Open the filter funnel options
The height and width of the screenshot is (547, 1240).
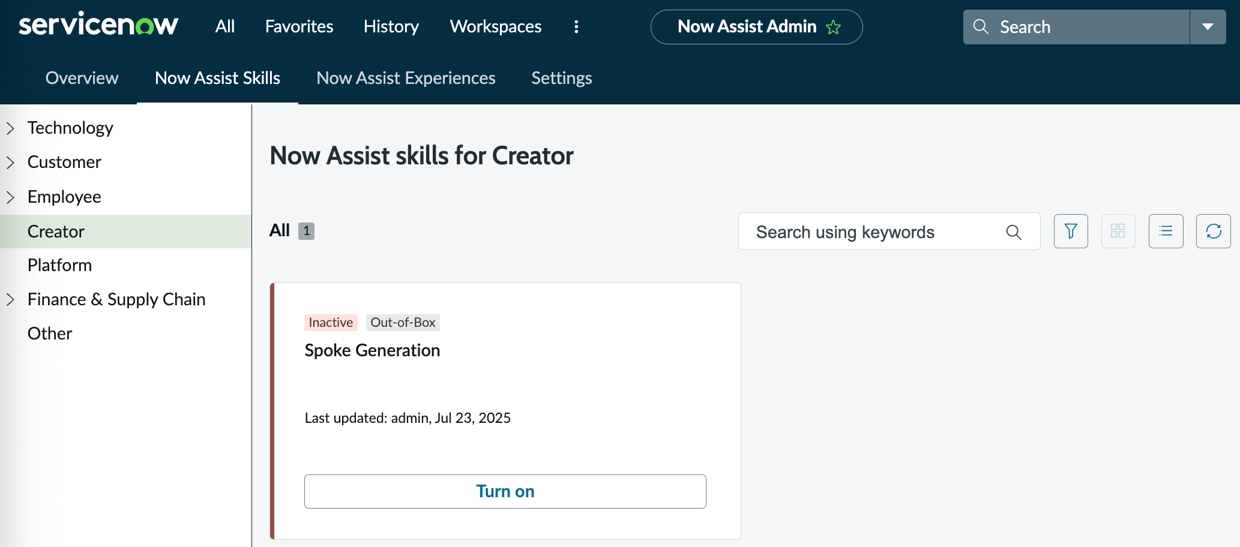1071,231
